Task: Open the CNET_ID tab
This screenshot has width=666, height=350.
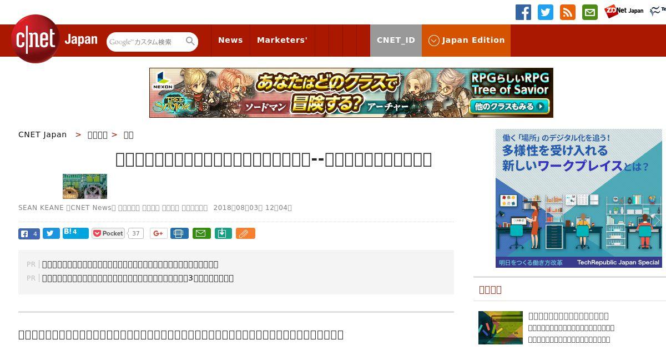Action: 396,40
